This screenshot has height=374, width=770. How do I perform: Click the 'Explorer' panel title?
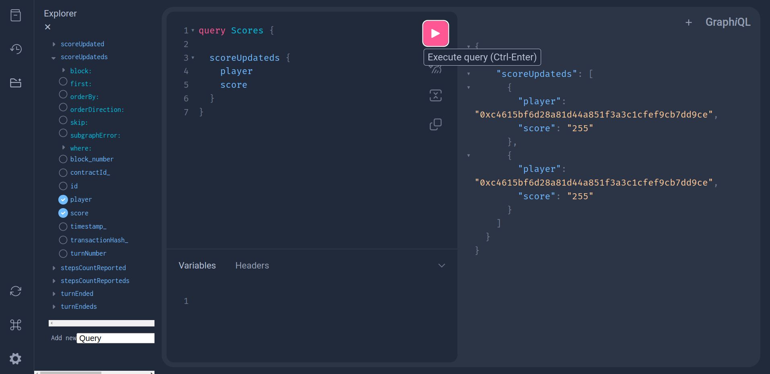point(60,13)
